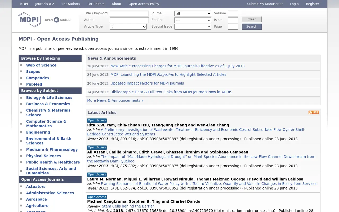Click the Login link
The height and width of the screenshot is (212, 339).
point(294,4)
